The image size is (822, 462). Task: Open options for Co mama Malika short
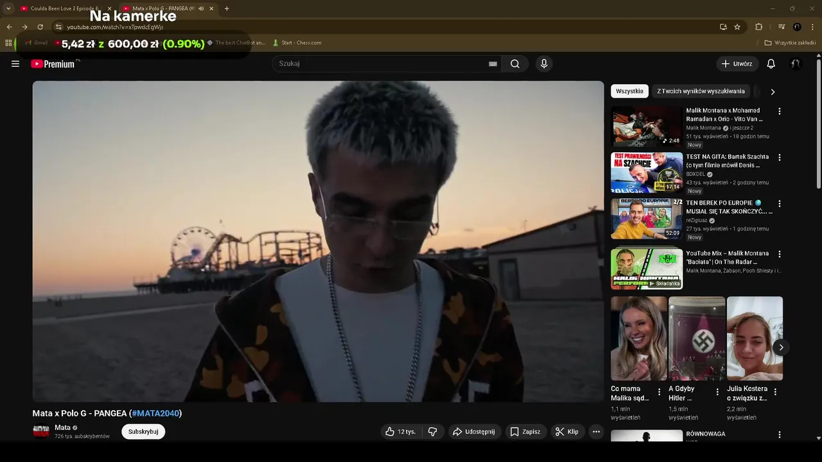659,391
